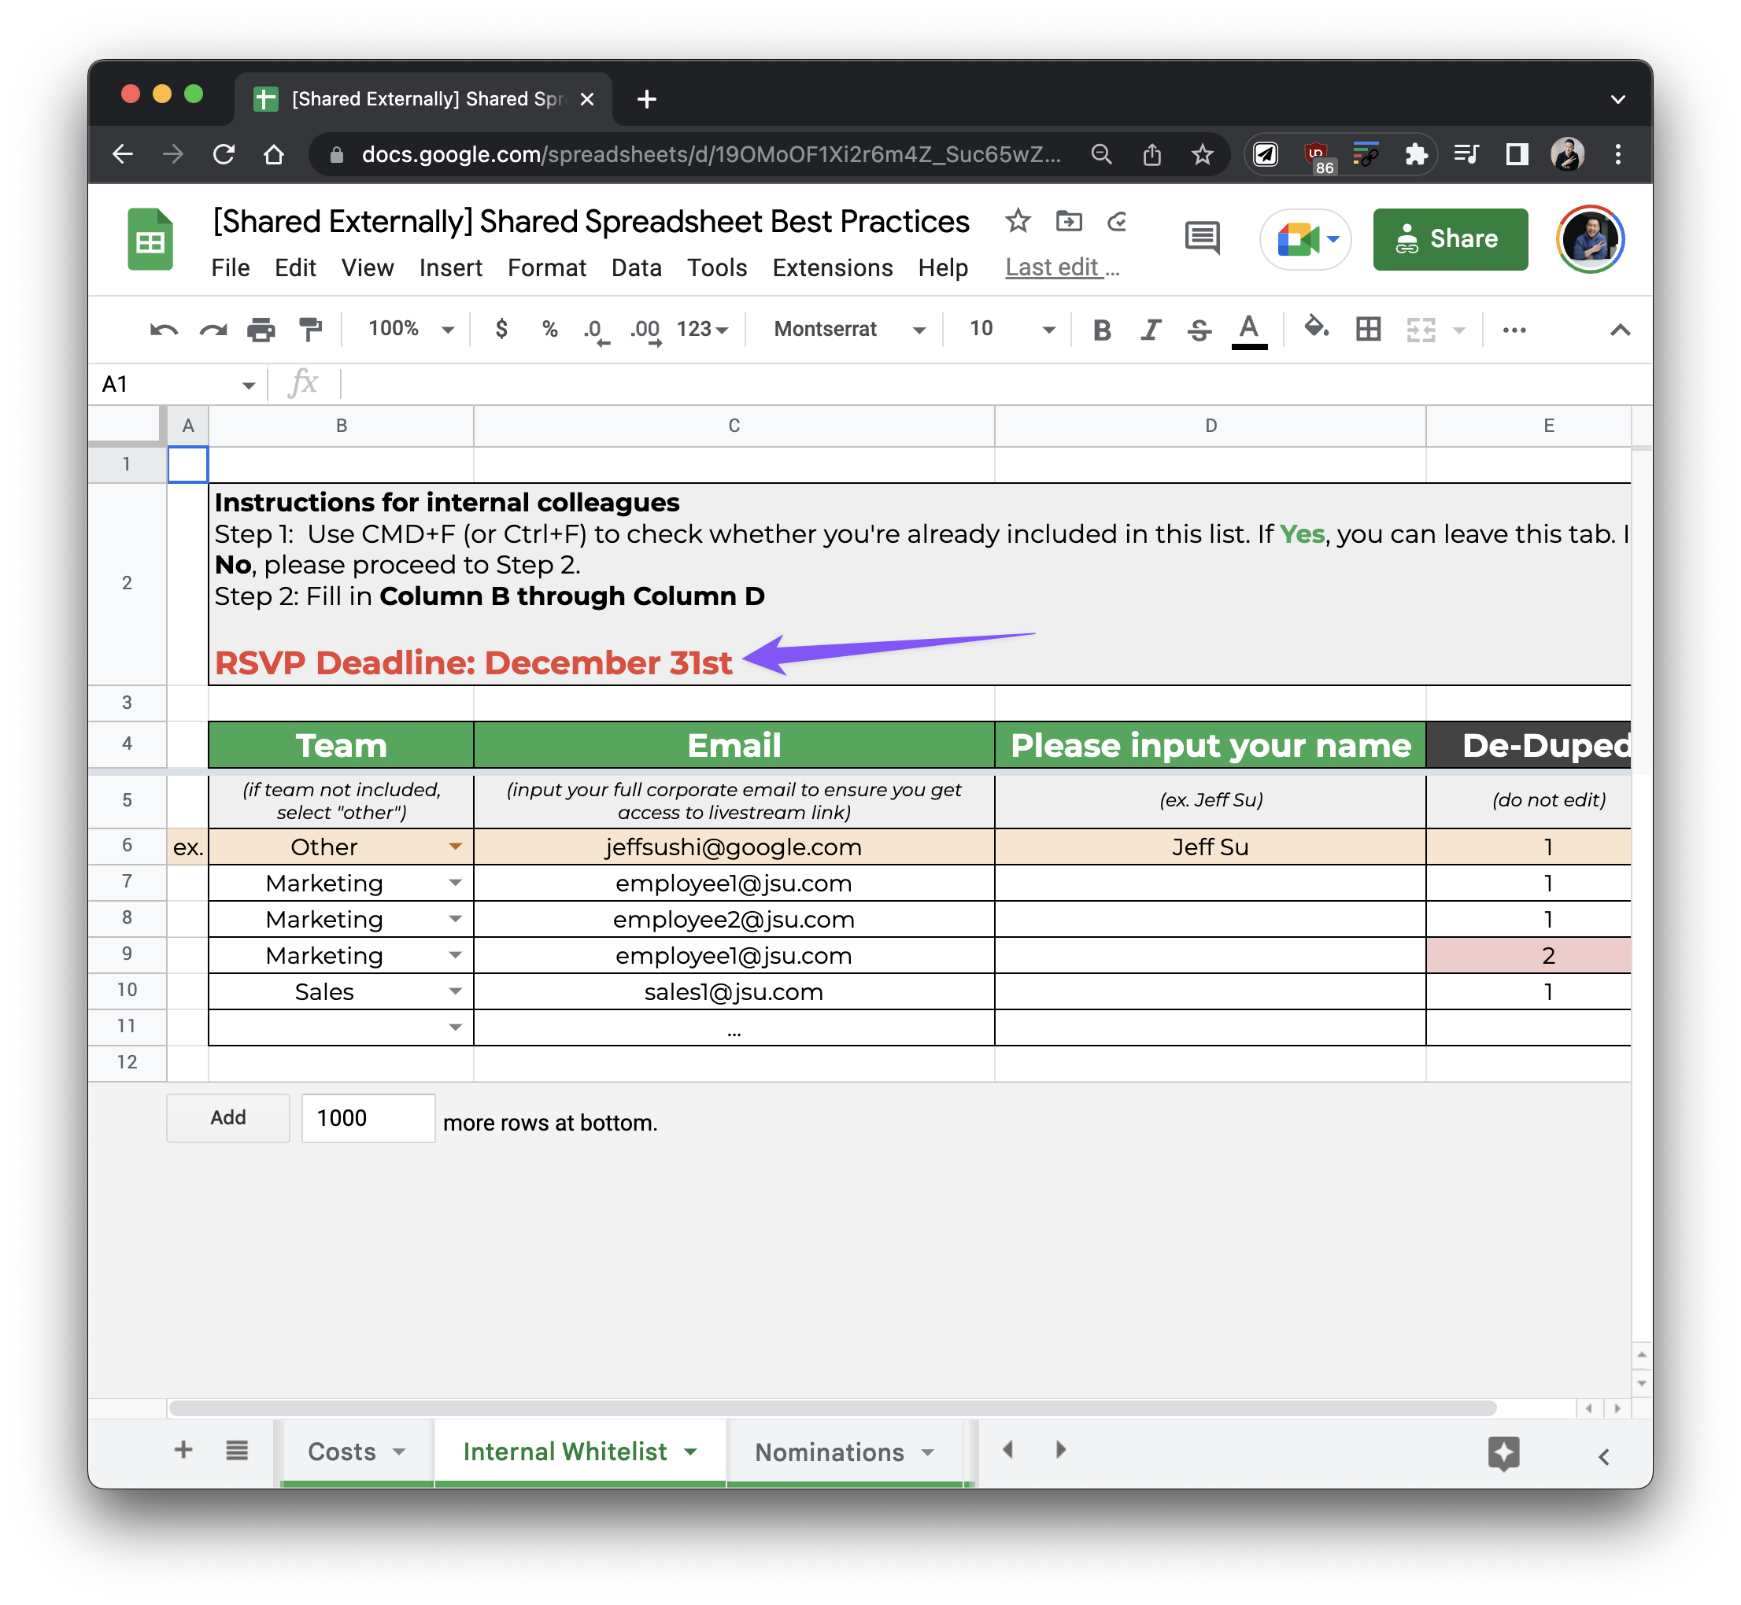Open the all sheets list icon

coord(236,1449)
